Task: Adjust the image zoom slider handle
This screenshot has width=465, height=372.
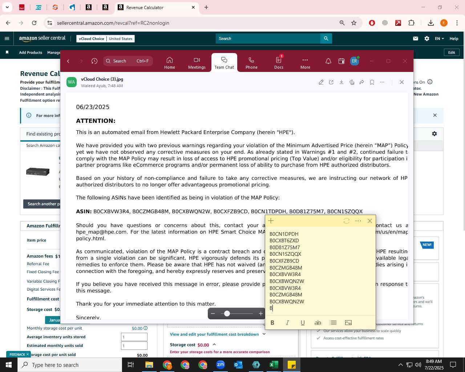Action: point(227,314)
